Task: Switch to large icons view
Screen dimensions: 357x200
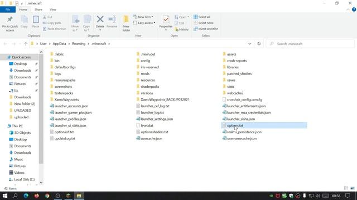Action: pyautogui.click(x=353, y=188)
